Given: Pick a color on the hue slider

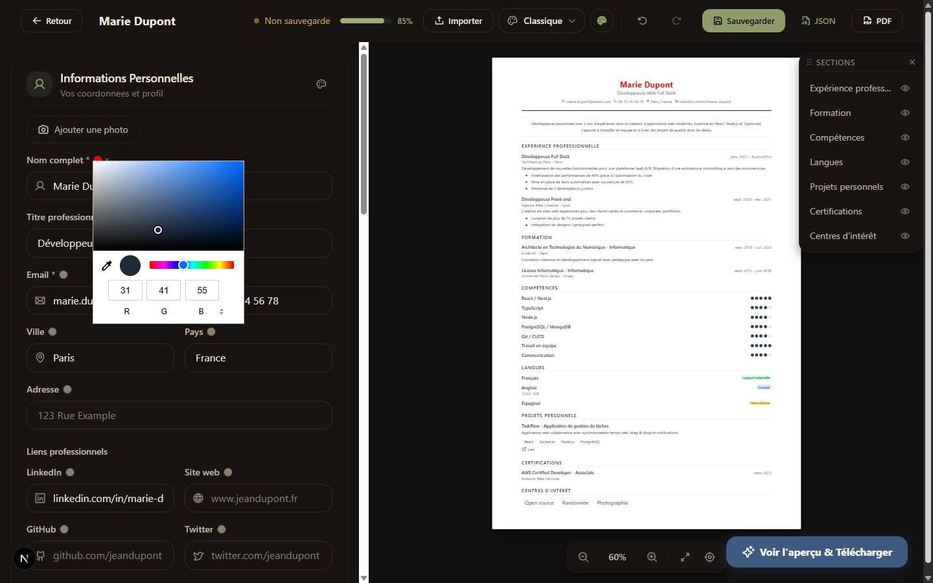Looking at the screenshot, I should (x=191, y=264).
